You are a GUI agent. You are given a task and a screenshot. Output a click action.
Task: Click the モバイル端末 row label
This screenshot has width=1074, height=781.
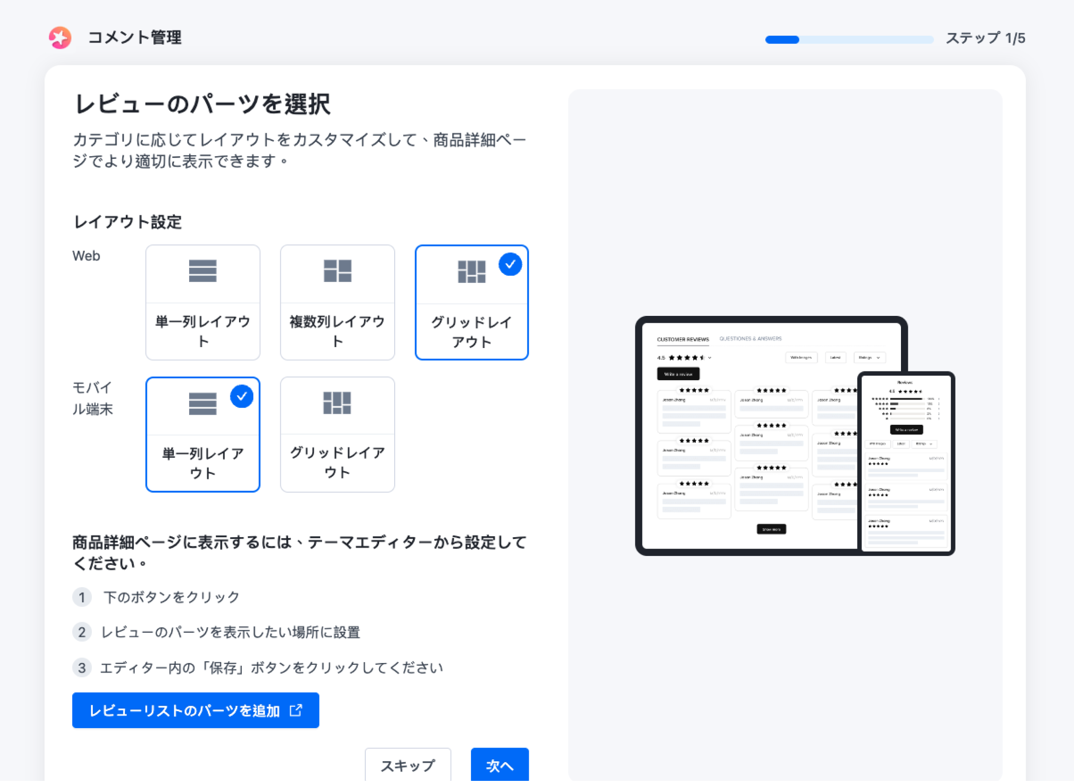pos(92,398)
